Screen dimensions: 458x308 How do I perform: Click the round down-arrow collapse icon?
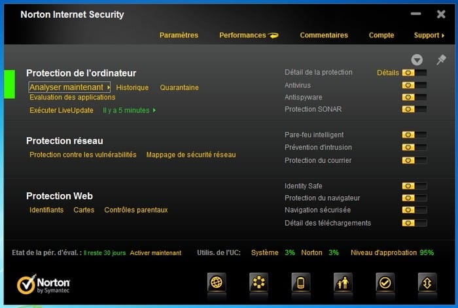(417, 60)
